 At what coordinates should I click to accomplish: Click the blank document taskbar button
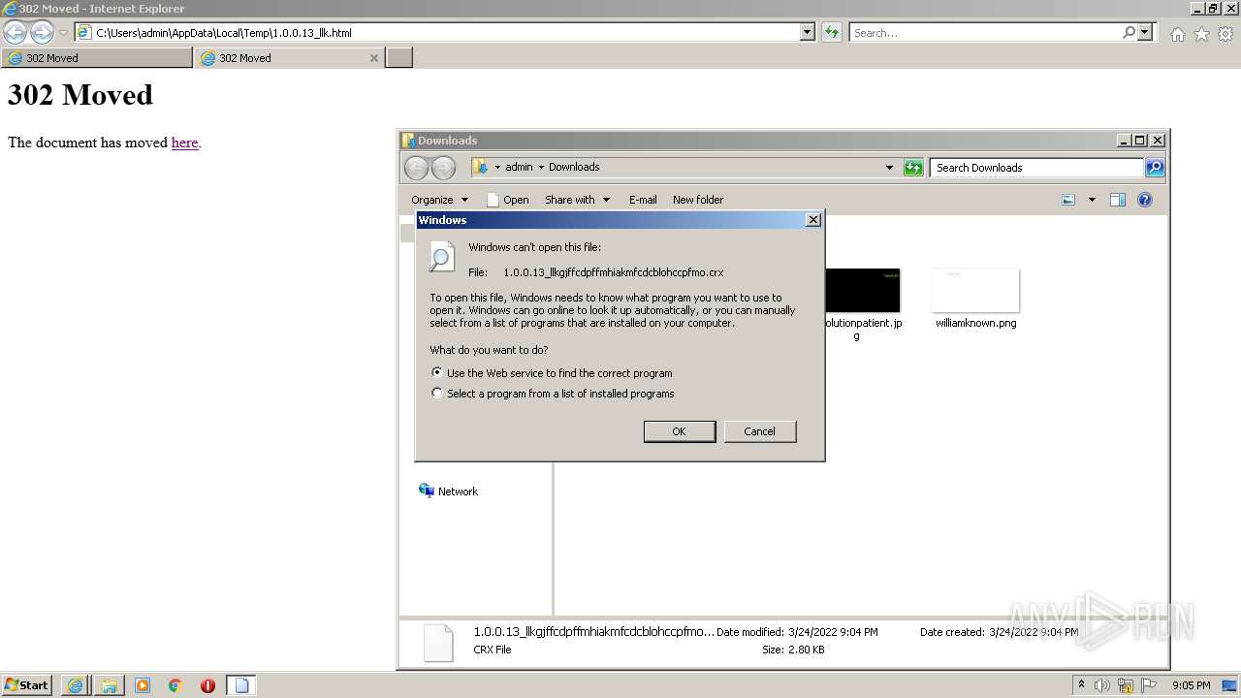(x=242, y=685)
